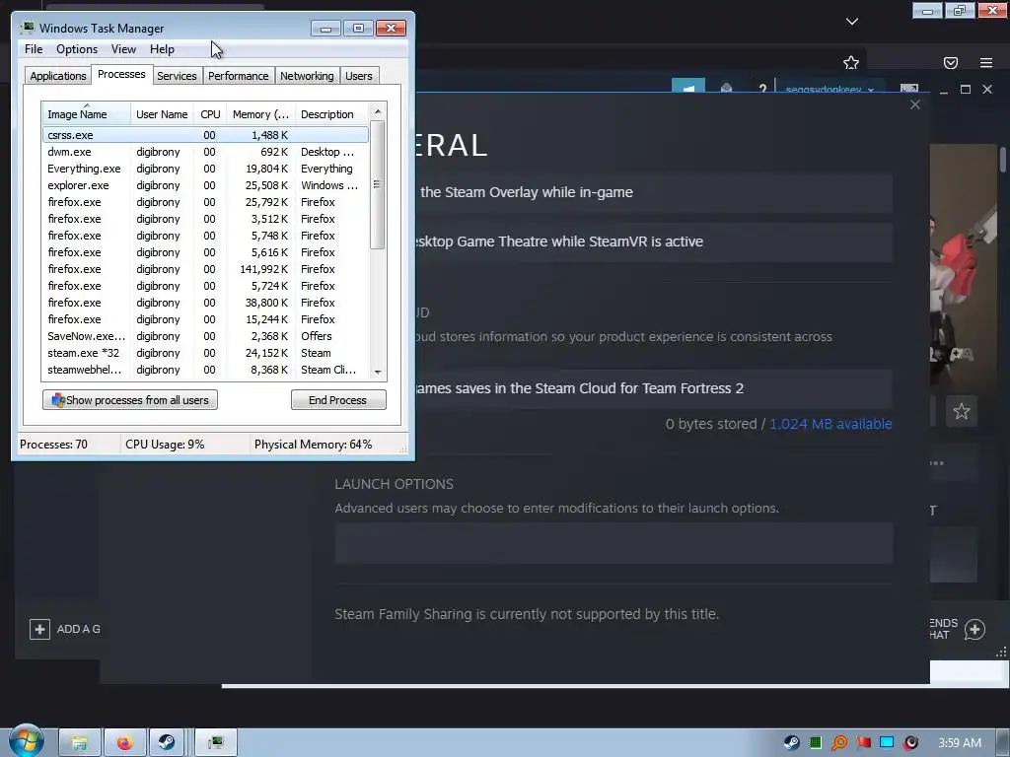Image resolution: width=1010 pixels, height=757 pixels.
Task: Click Show processes from all users
Action: [x=130, y=400]
